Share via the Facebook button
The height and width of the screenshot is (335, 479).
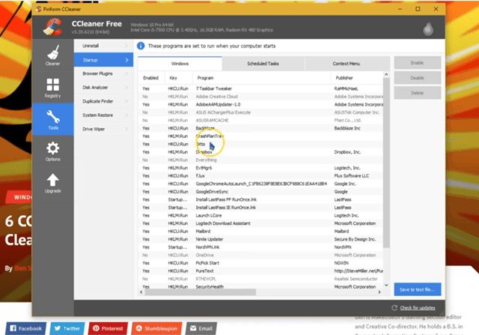coord(25,328)
